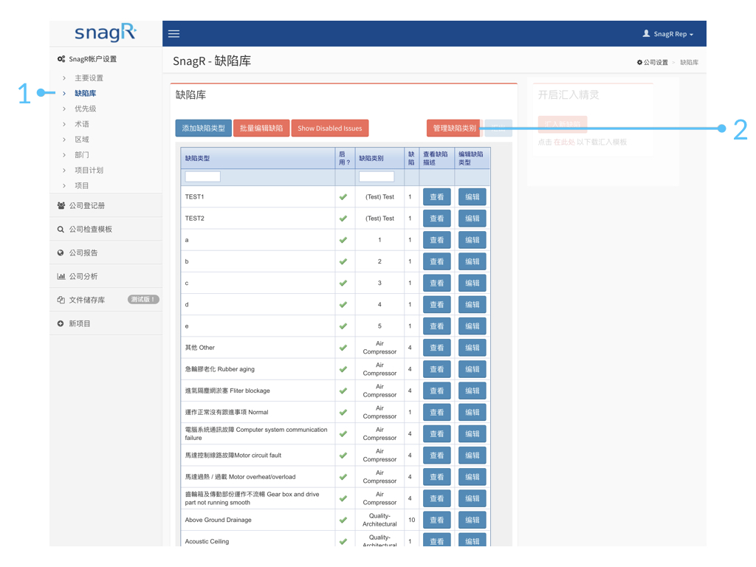Open the hamburger menu in top bar
Screen dimensions: 756x567
(173, 34)
